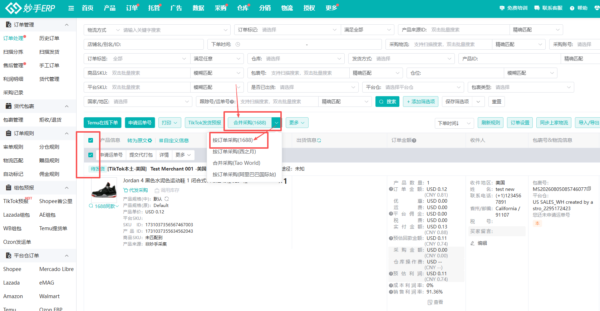Click the 自定义信息 list icon

click(161, 140)
